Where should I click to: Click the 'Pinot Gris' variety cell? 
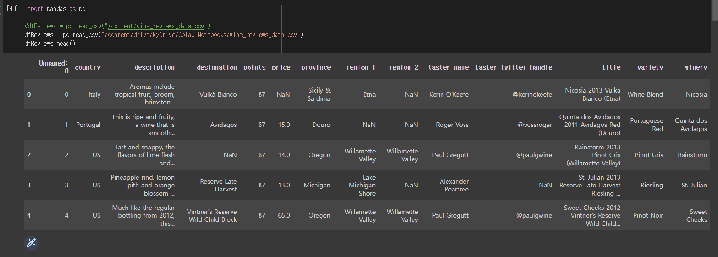pos(649,155)
